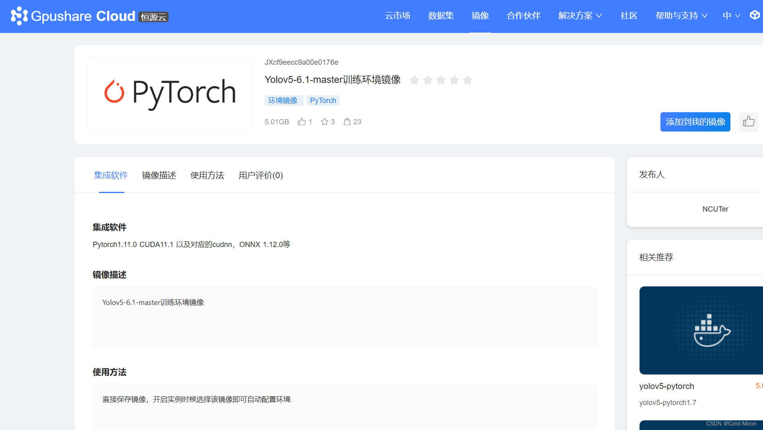Switch to the 集成软件 tab
The height and width of the screenshot is (430, 763).
pyautogui.click(x=111, y=175)
